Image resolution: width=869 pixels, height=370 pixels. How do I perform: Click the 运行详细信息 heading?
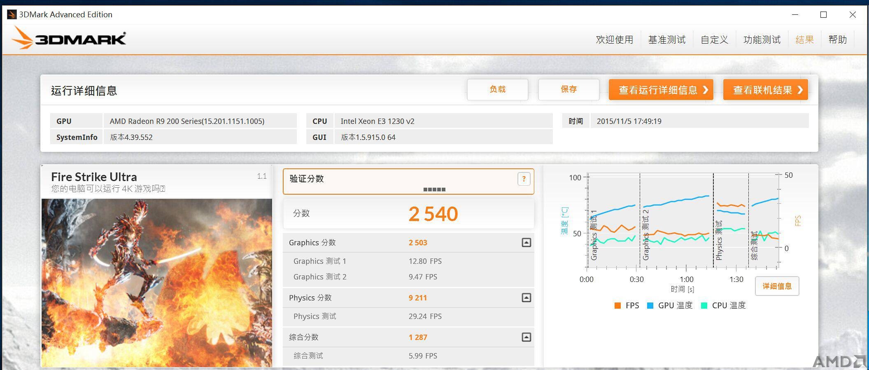pyautogui.click(x=84, y=91)
